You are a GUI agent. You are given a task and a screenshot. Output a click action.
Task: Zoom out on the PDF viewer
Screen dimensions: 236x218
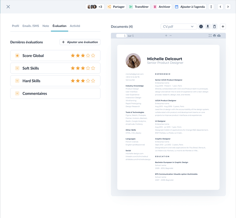click(171, 36)
